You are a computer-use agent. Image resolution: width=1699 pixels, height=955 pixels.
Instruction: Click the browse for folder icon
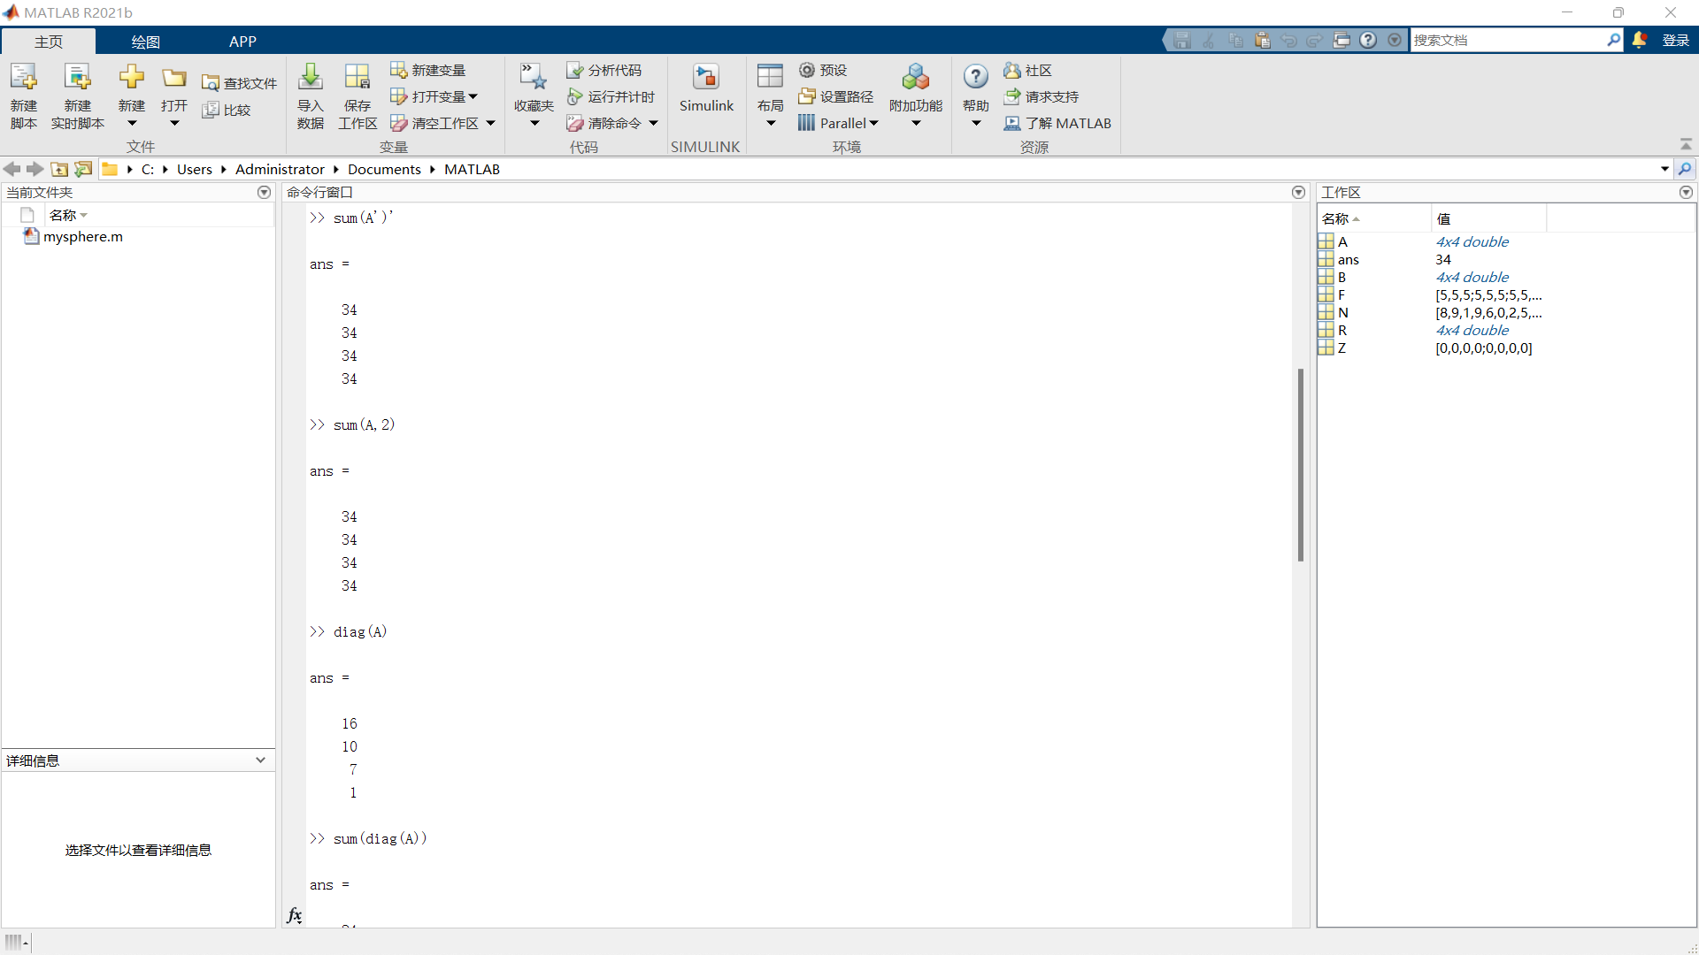[x=83, y=169]
